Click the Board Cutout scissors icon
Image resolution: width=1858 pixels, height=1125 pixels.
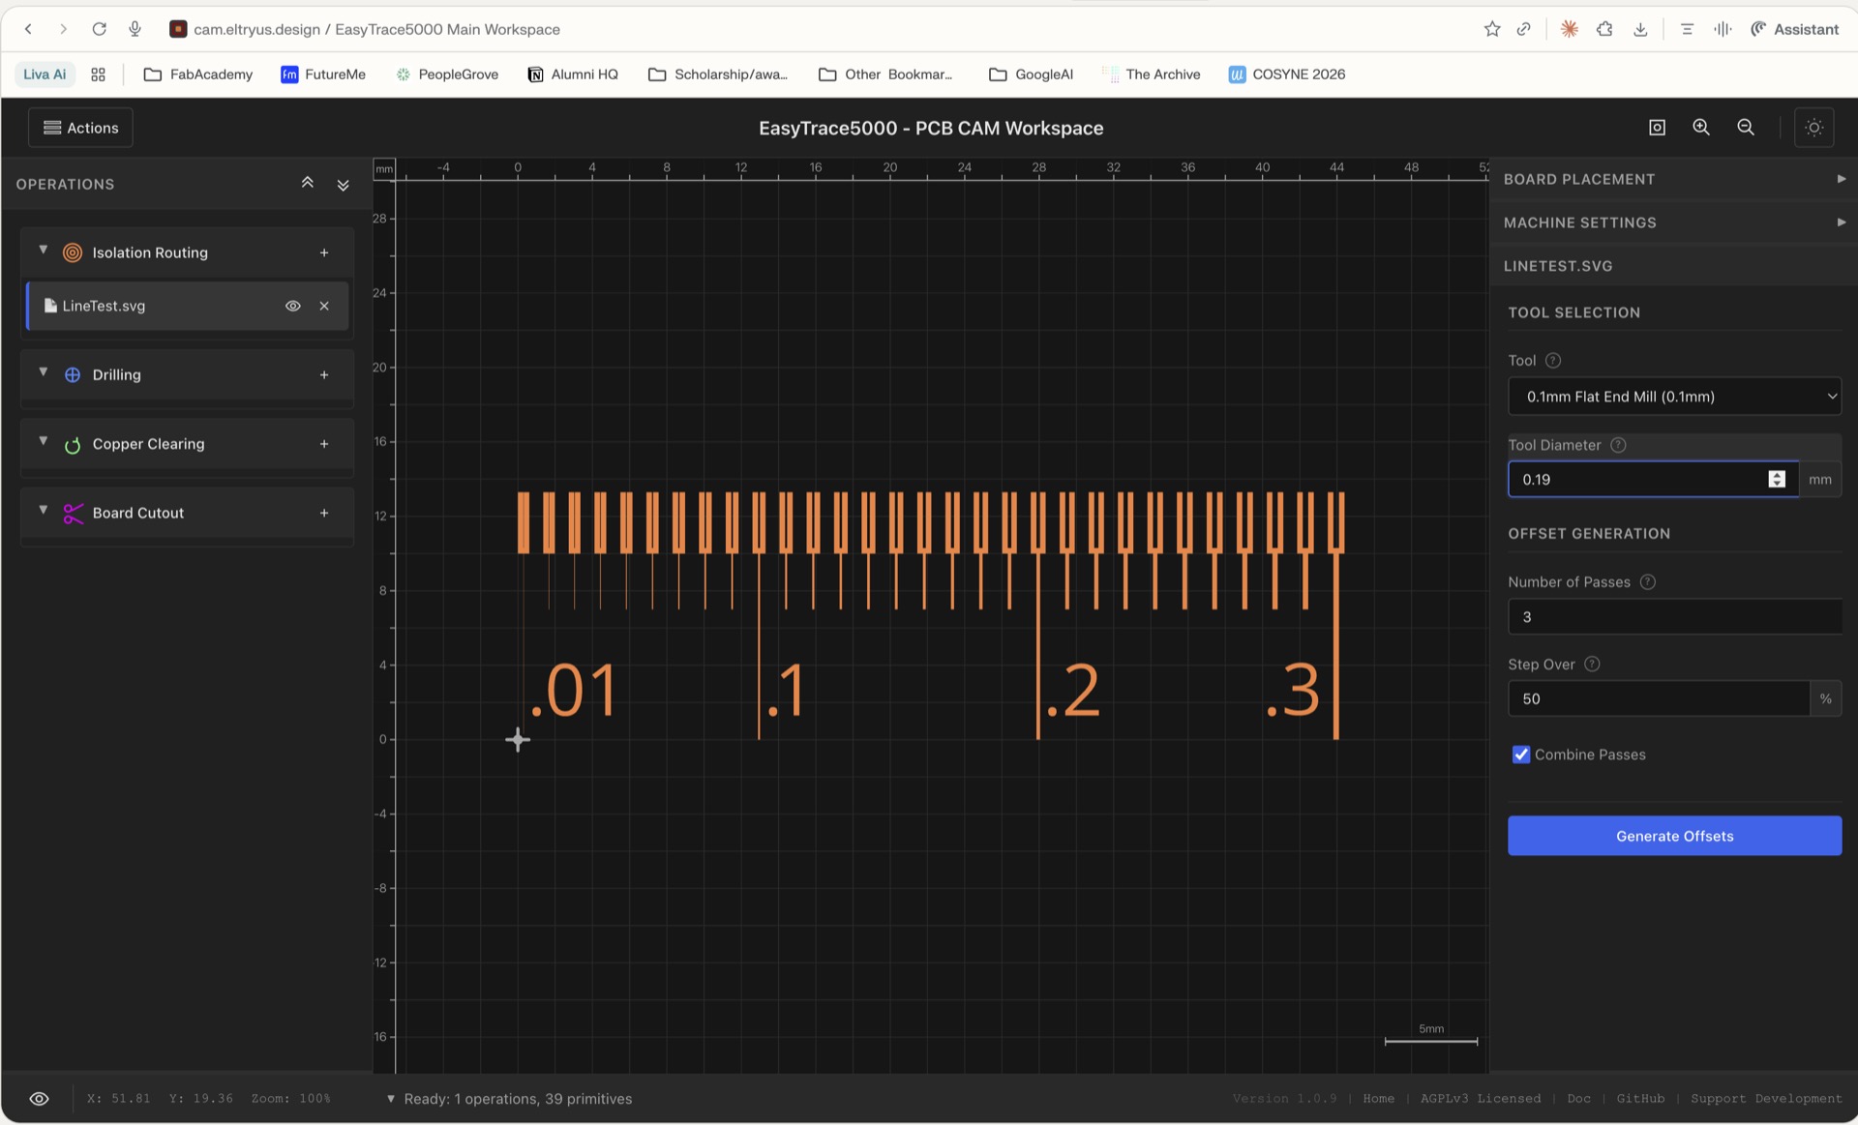coord(73,514)
